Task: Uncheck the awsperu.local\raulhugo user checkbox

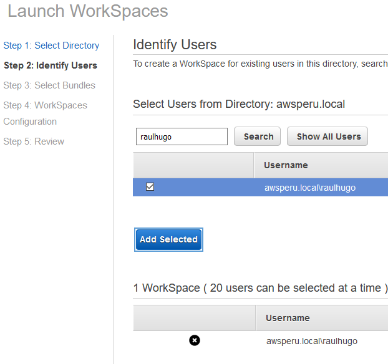Action: [150, 187]
